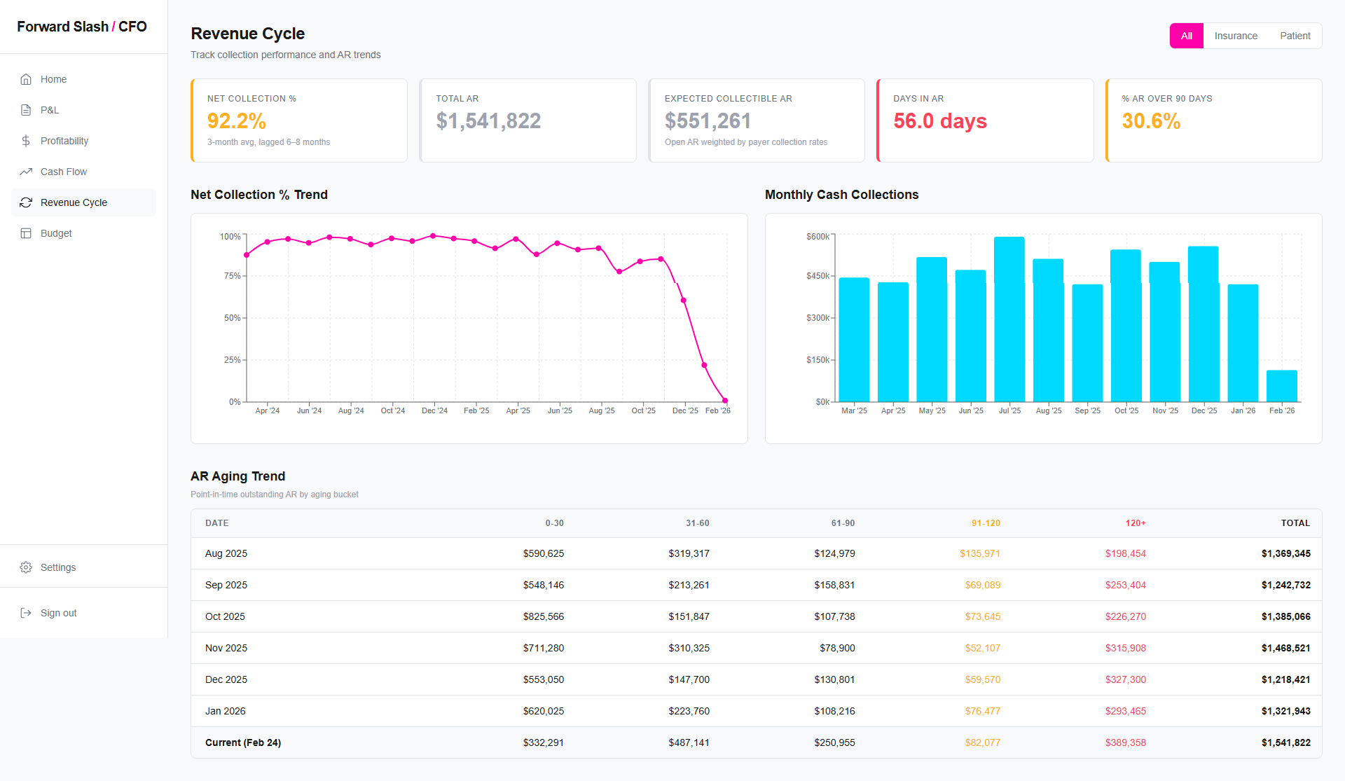This screenshot has height=781, width=1345.
Task: Click the Oct 2025 0-30 value $825,566
Action: 544,616
